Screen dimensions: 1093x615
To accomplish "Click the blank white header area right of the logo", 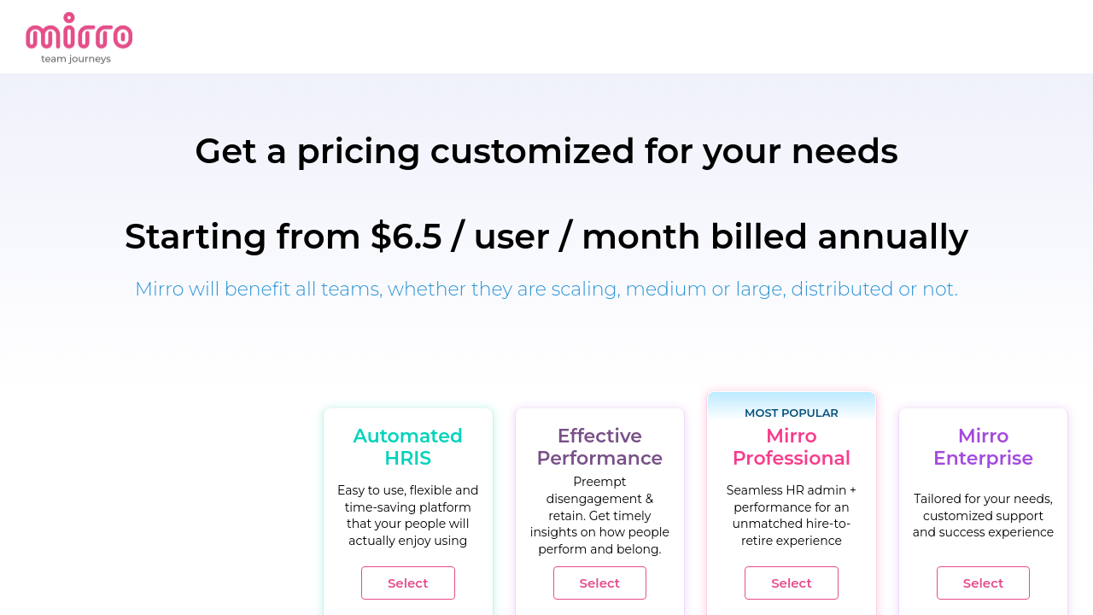I will click(x=598, y=36).
